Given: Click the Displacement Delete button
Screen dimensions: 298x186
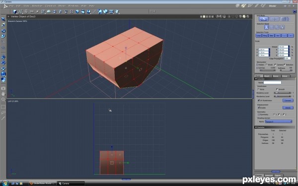Looking at the screenshot, I should click(x=288, y=108).
